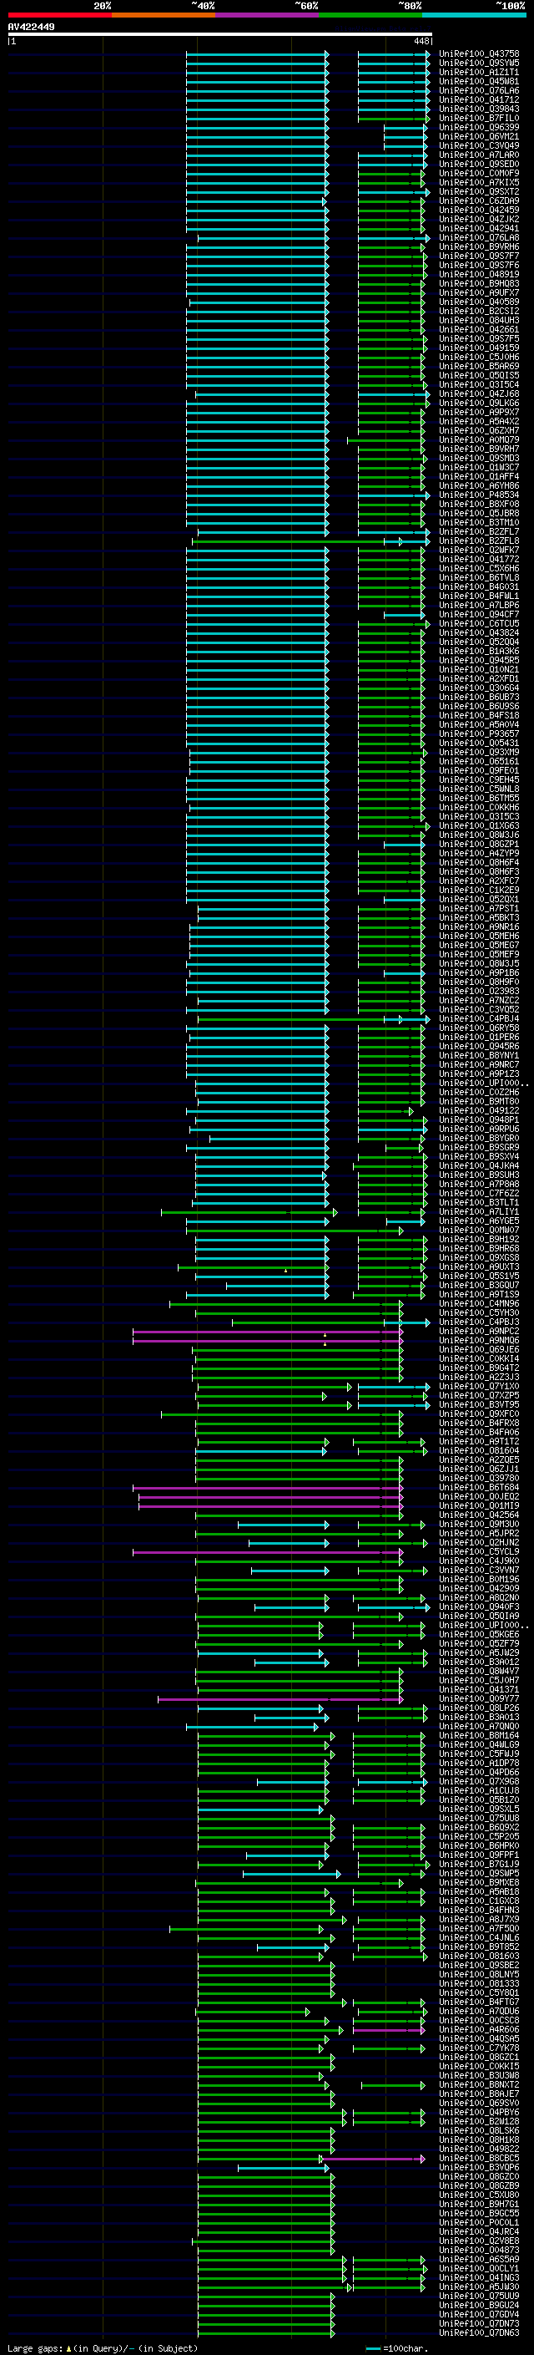Select UniRef100_C4MN96 in the hit list
The height and width of the screenshot is (2355, 534).
tap(479, 1304)
